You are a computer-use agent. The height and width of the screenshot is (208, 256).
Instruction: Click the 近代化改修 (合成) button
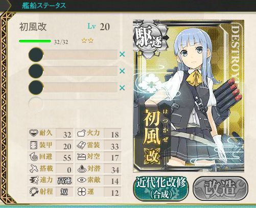coord(161,188)
